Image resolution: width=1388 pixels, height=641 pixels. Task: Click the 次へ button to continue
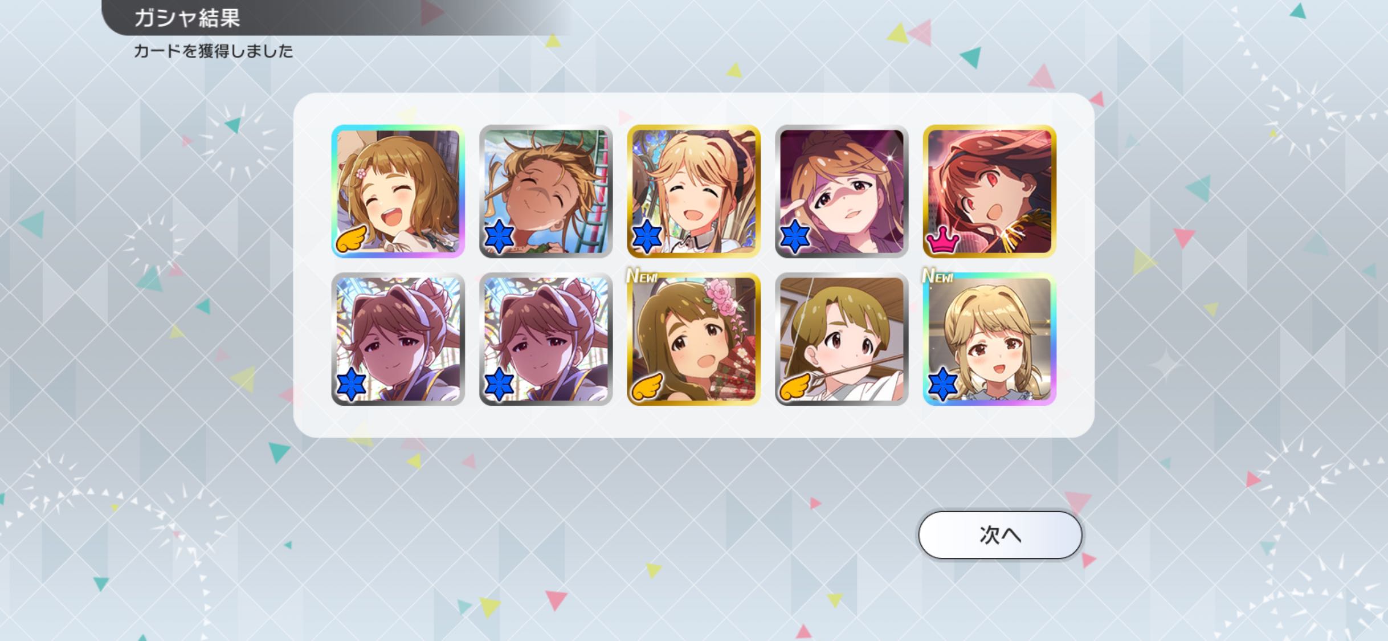(x=1000, y=535)
